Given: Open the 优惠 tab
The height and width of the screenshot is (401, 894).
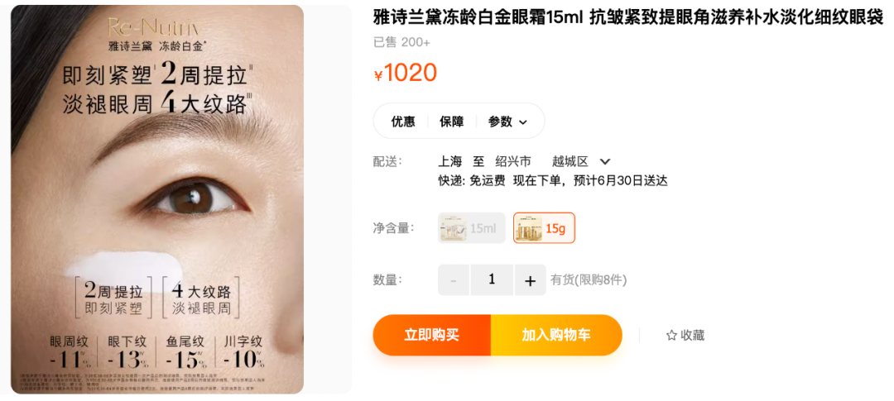Looking at the screenshot, I should point(403,122).
